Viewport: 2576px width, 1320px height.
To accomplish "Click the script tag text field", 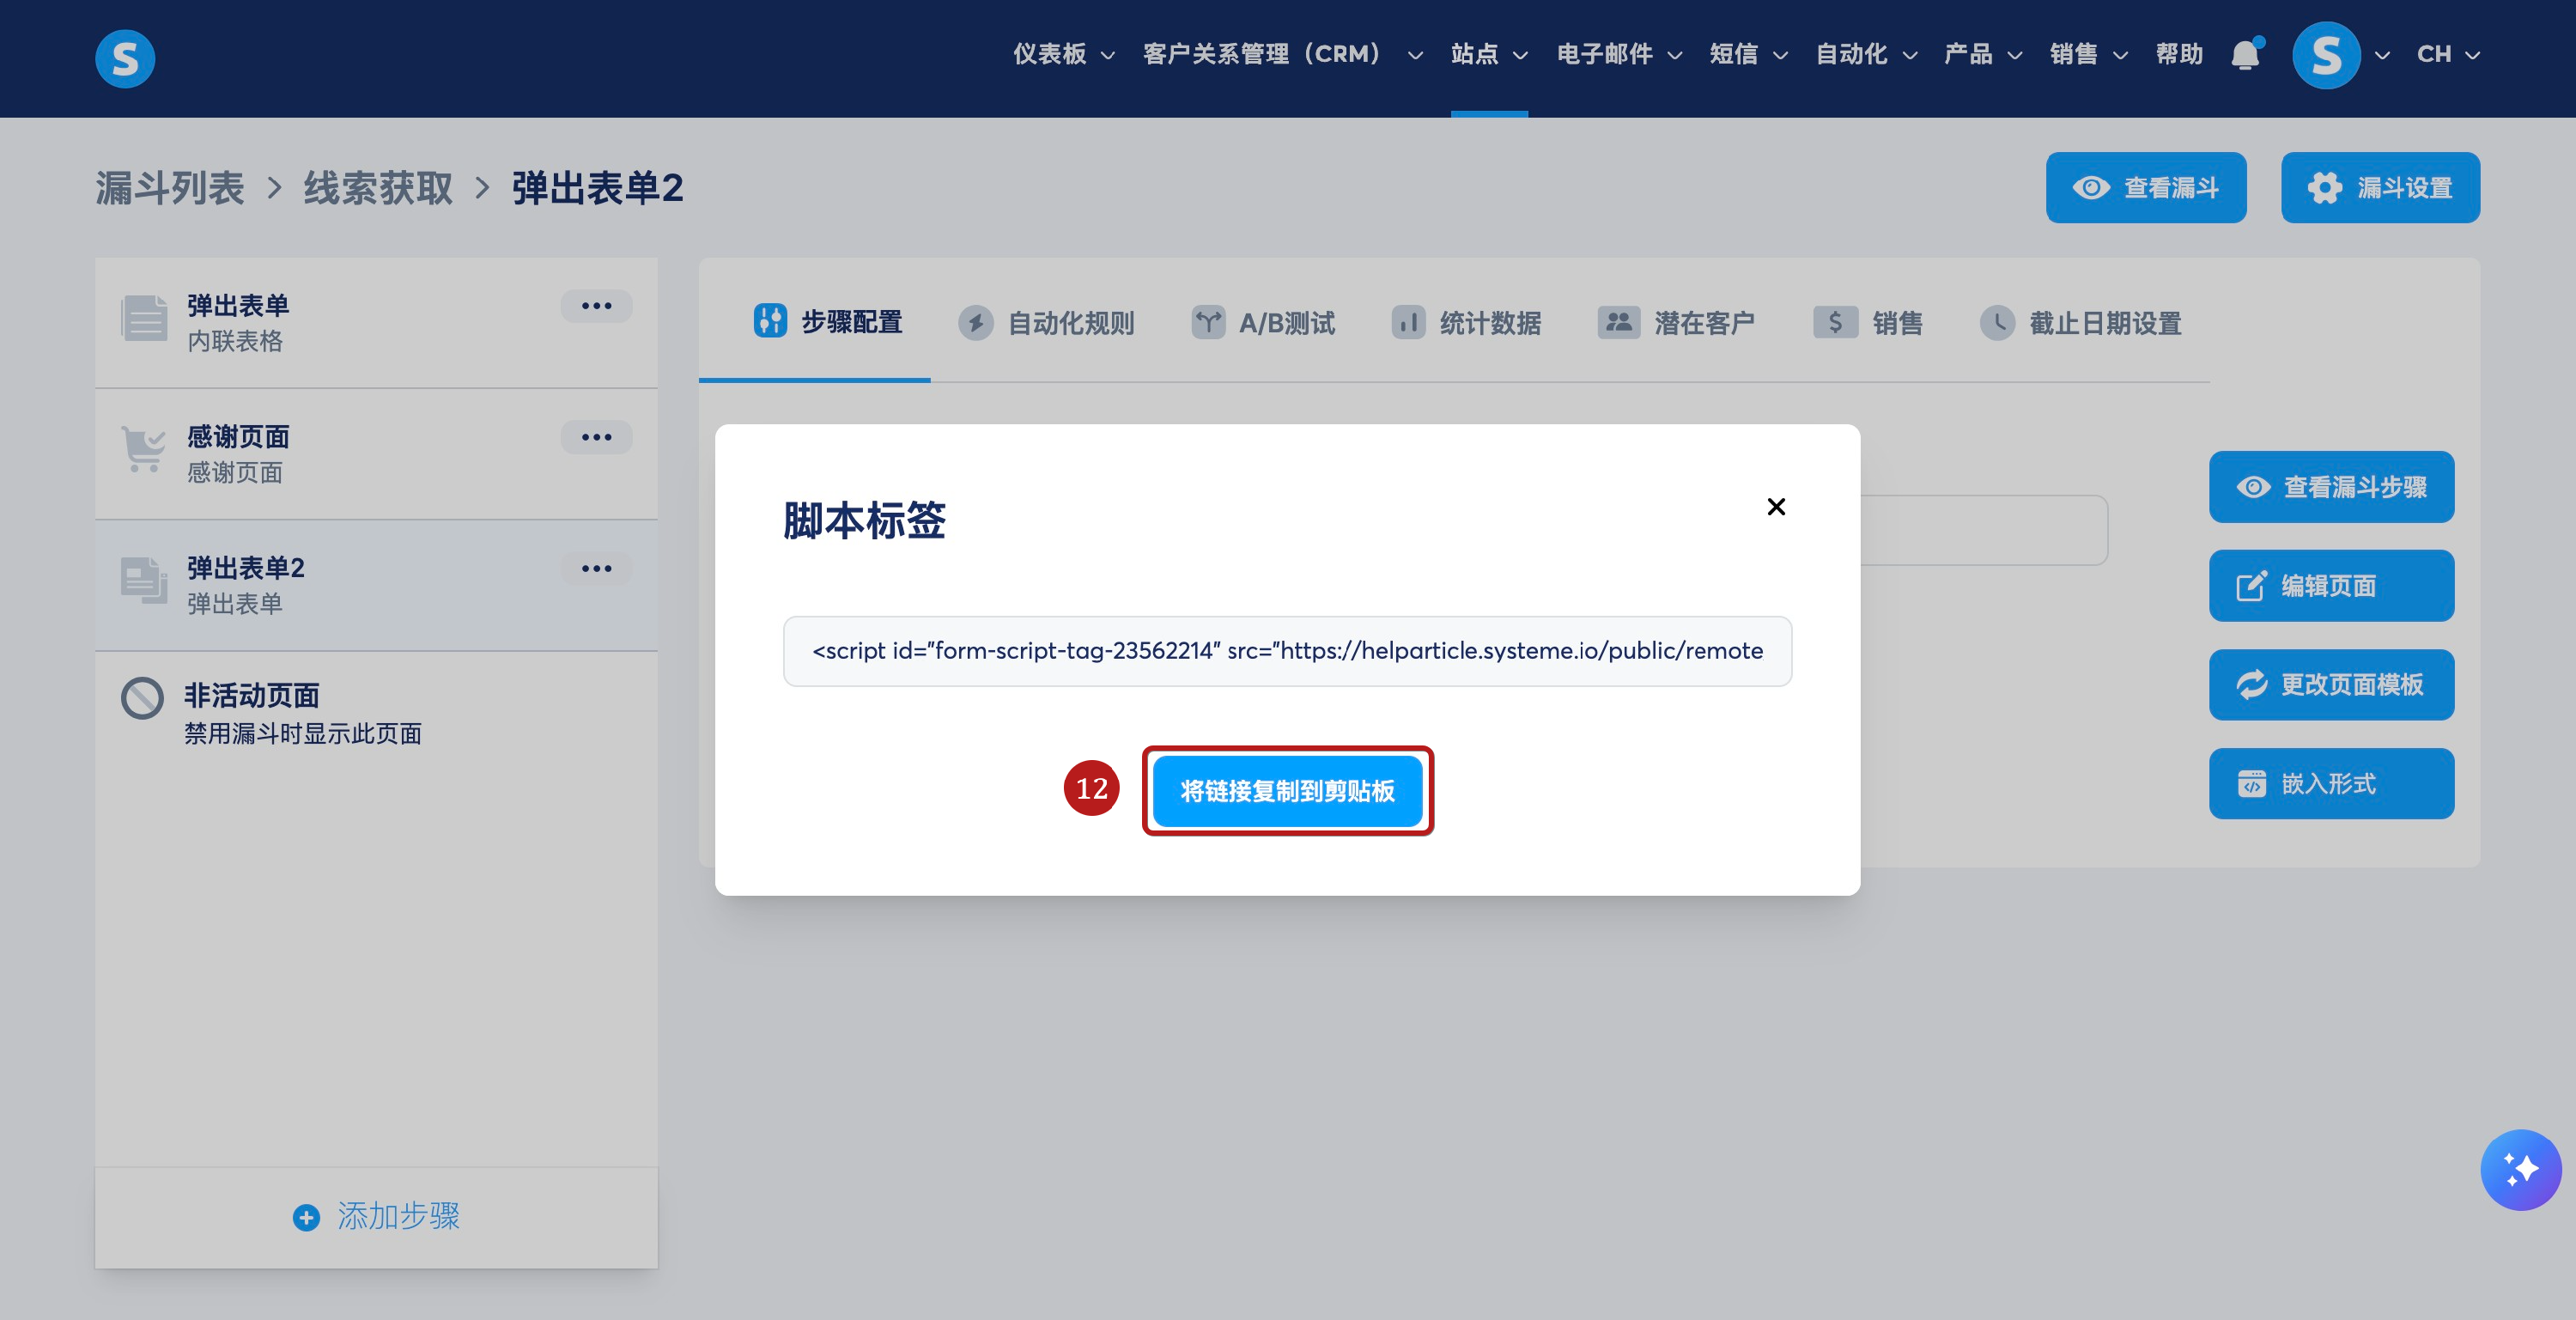I will click(x=1287, y=651).
